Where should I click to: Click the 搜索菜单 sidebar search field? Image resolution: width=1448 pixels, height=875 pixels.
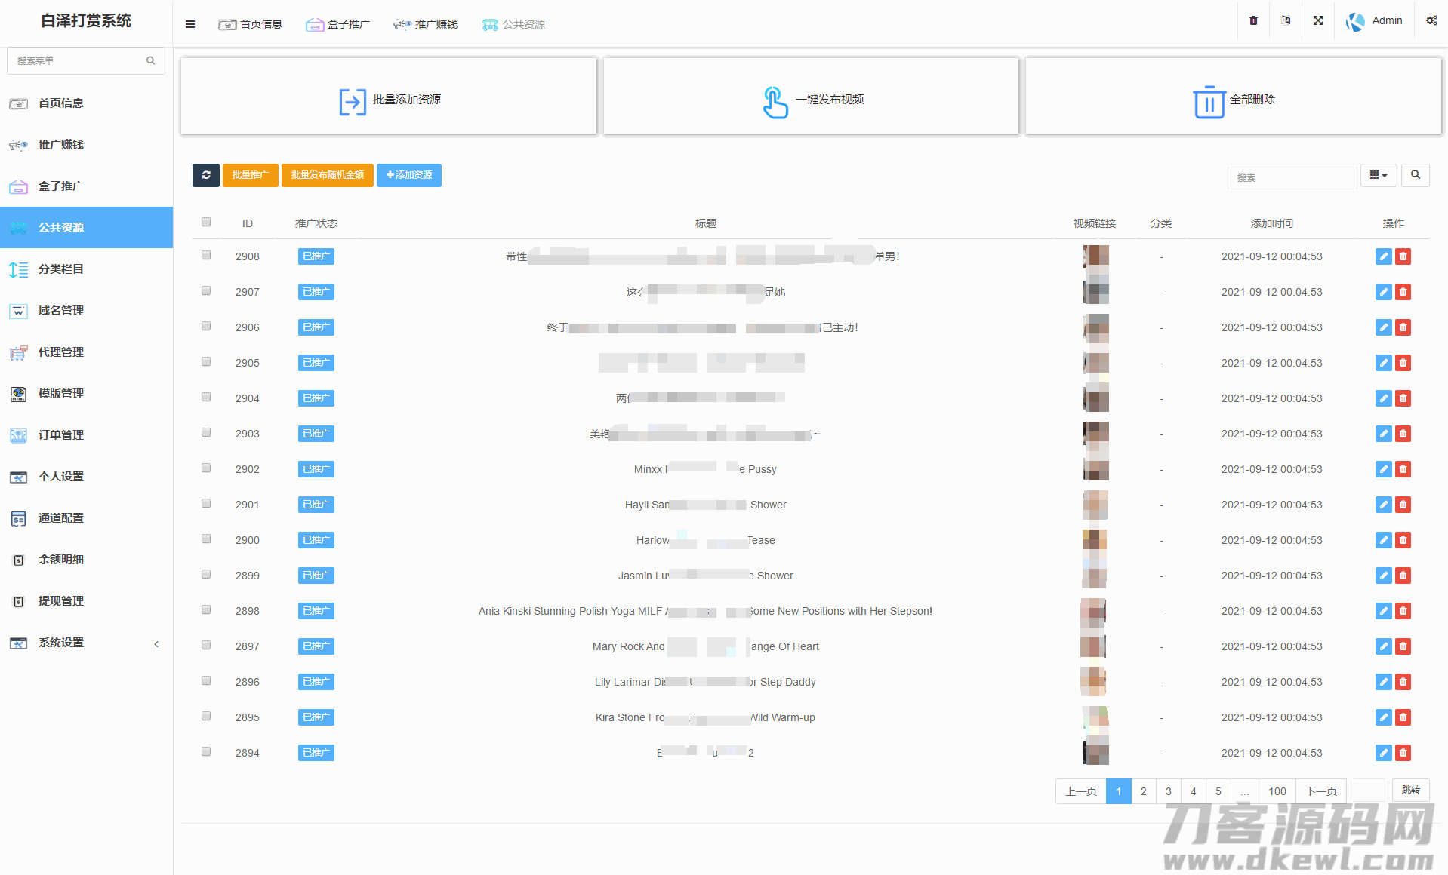pyautogui.click(x=79, y=60)
